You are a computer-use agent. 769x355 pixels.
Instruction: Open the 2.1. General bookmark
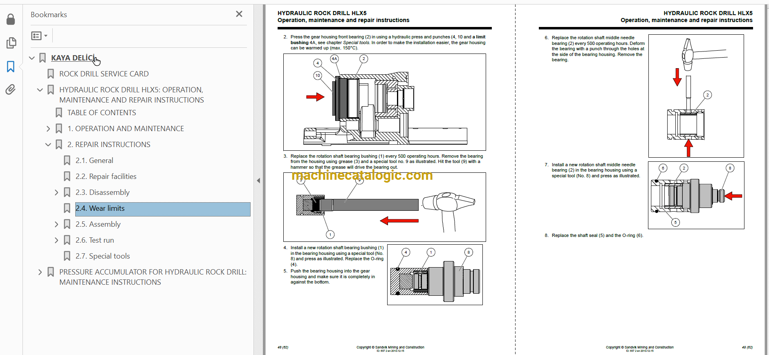coord(94,161)
